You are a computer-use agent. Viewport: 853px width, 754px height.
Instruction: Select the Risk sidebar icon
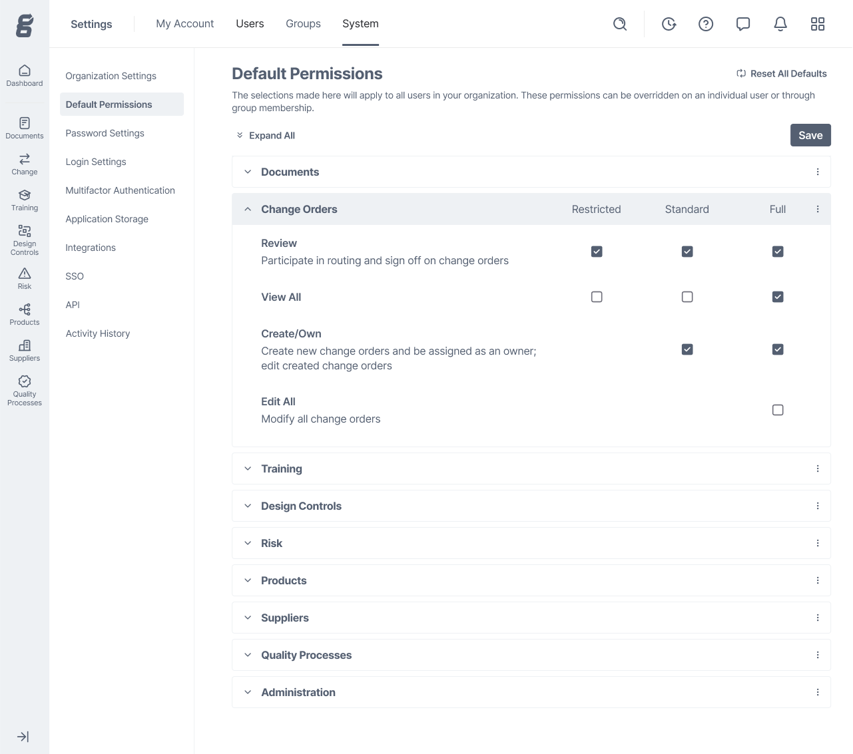coord(24,278)
